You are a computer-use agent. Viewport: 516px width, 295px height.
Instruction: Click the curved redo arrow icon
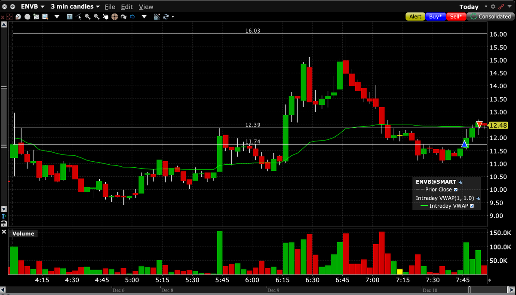pyautogui.click(x=123, y=17)
